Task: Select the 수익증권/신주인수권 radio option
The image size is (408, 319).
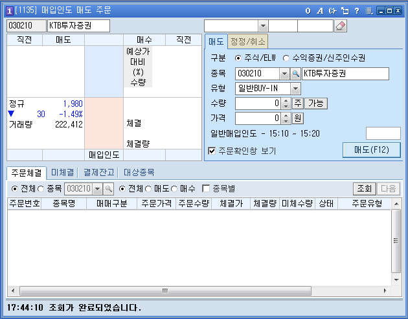Action: point(286,58)
